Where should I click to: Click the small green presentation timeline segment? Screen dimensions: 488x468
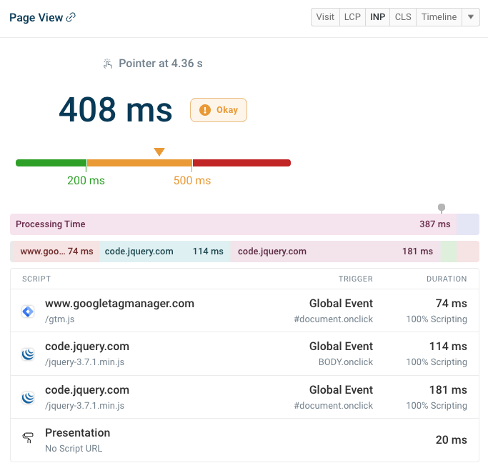point(449,251)
